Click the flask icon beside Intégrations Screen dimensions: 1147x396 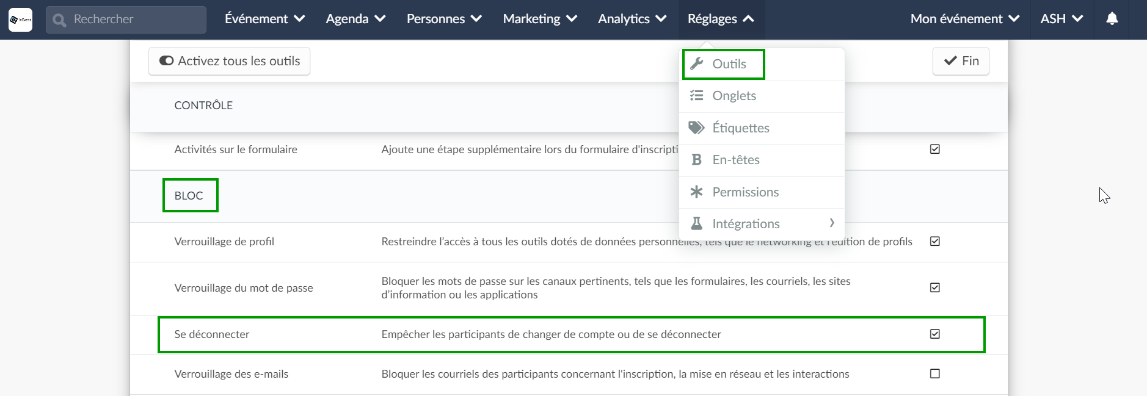(696, 223)
